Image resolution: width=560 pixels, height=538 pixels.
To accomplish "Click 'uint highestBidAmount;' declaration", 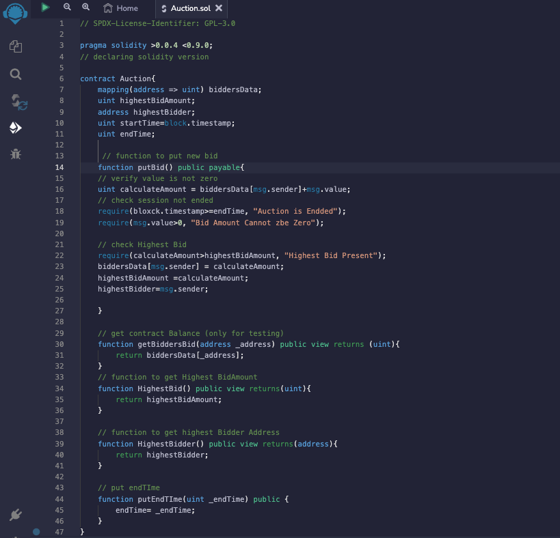I will click(x=146, y=100).
